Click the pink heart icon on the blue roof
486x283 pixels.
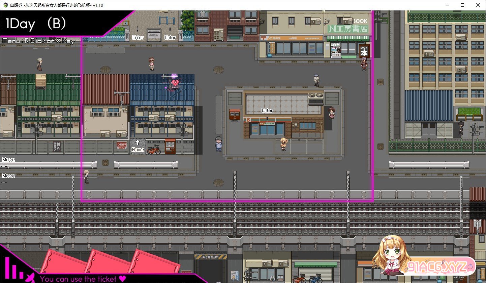[x=175, y=83]
